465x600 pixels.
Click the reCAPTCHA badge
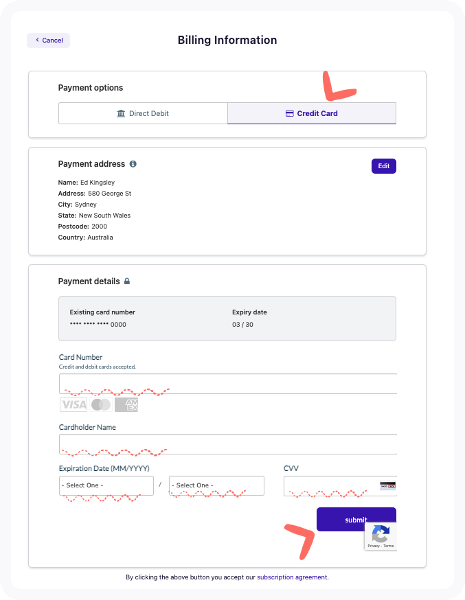(380, 535)
